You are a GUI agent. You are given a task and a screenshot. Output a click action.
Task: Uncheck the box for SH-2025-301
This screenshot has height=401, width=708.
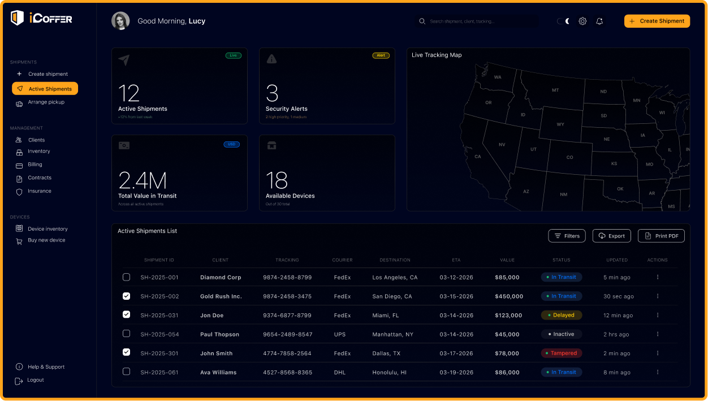(x=126, y=352)
